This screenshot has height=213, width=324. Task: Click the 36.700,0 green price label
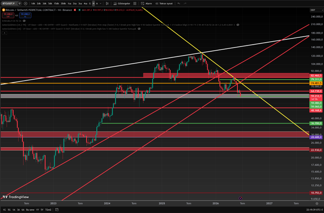click(x=316, y=123)
